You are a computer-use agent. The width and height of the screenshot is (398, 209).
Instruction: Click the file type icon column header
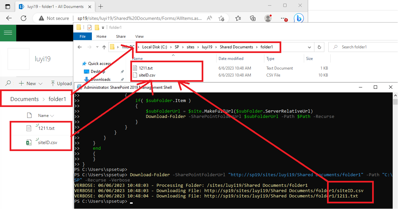(29, 116)
